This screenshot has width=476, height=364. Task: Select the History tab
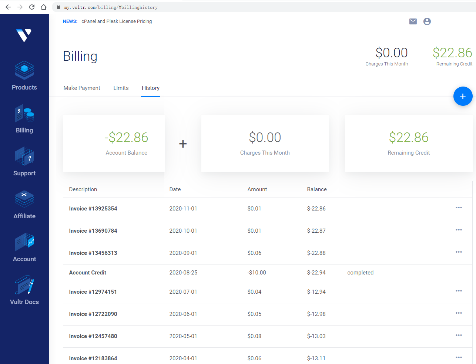(151, 88)
